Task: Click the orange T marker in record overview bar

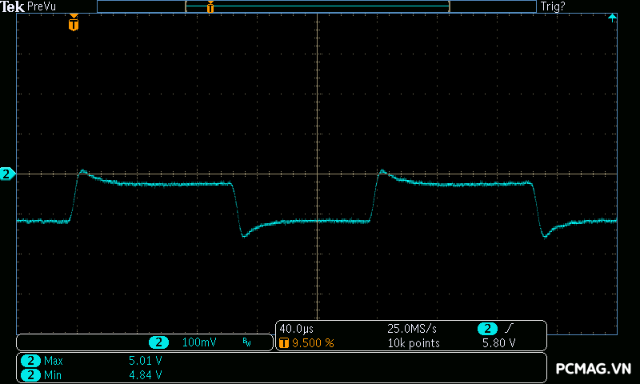Action: coord(210,7)
